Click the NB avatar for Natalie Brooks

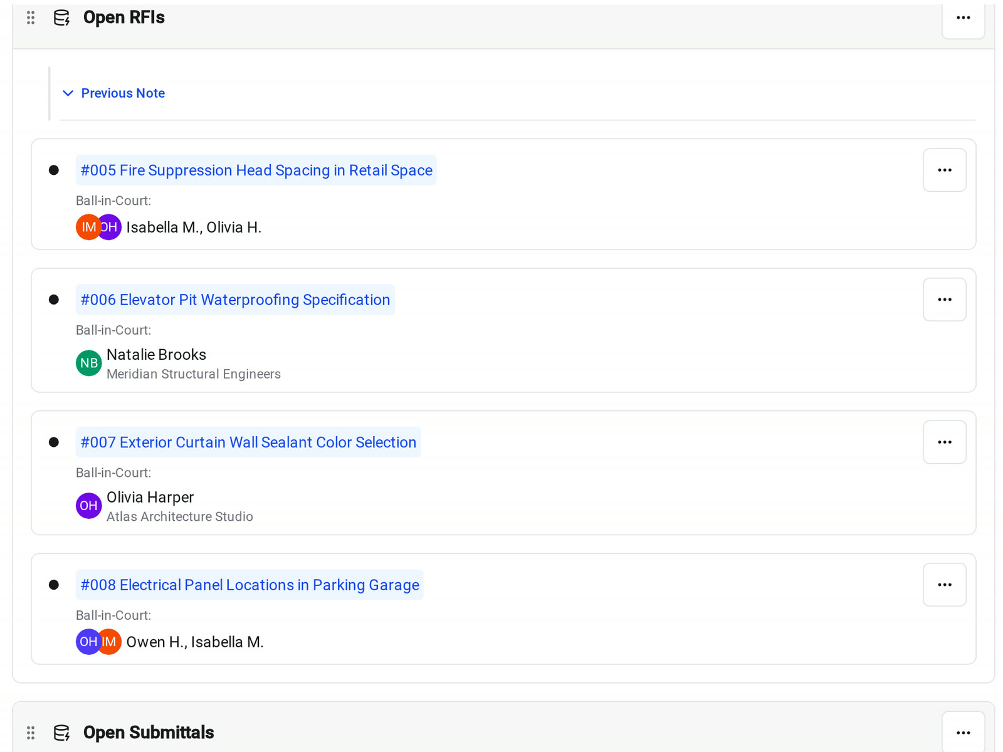pyautogui.click(x=89, y=363)
